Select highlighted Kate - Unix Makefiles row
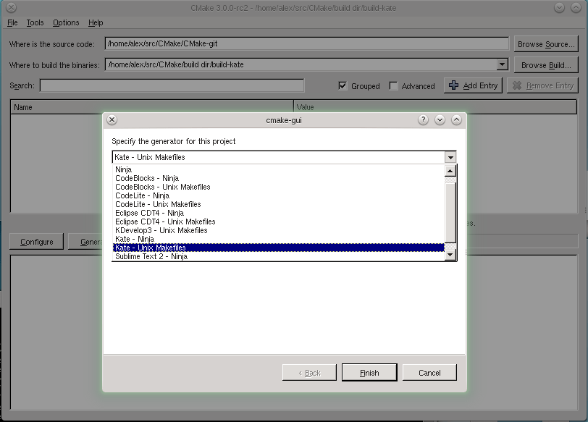588x422 pixels. click(278, 248)
